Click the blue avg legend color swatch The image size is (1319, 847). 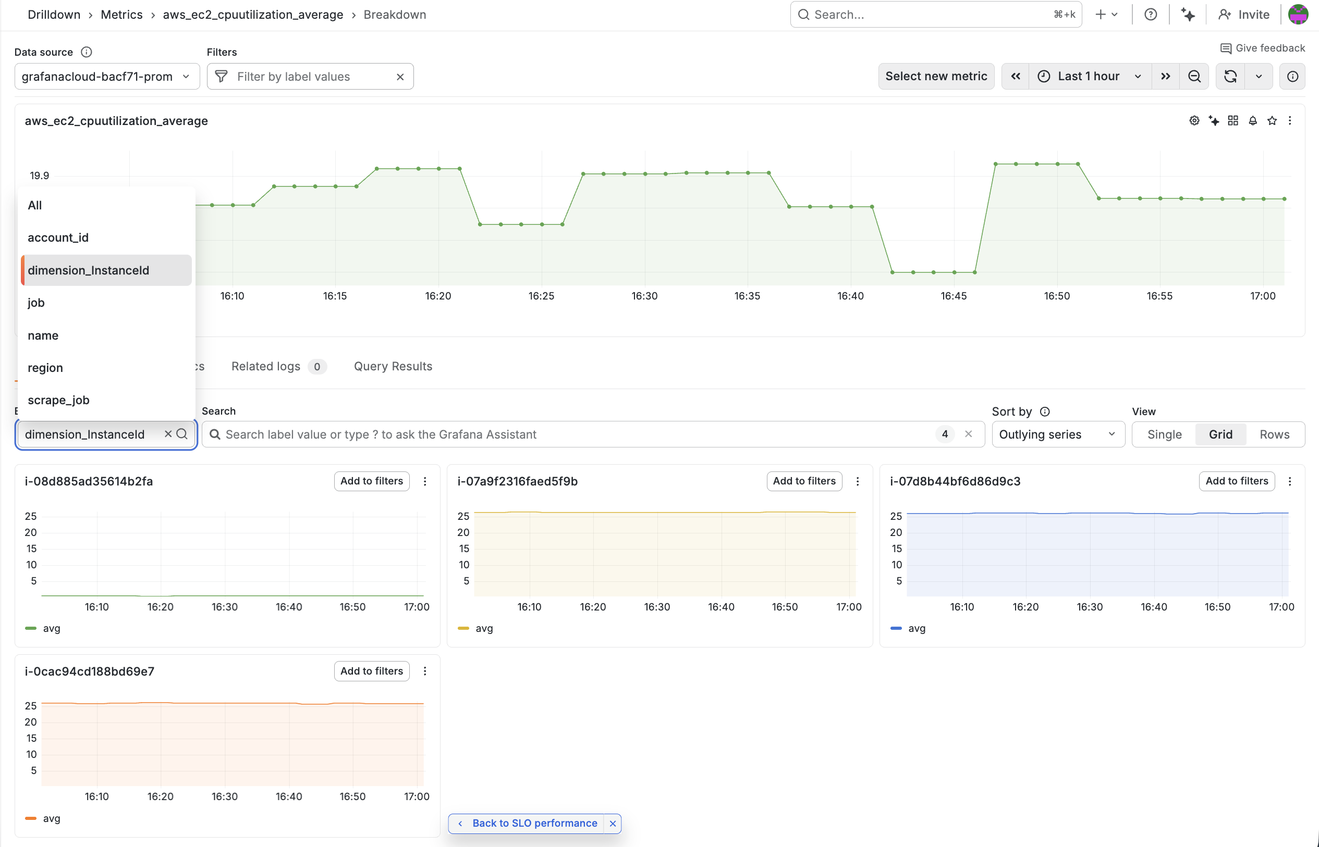point(896,628)
